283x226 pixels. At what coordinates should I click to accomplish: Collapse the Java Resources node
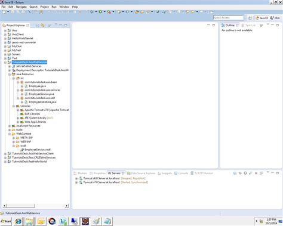tap(10, 75)
